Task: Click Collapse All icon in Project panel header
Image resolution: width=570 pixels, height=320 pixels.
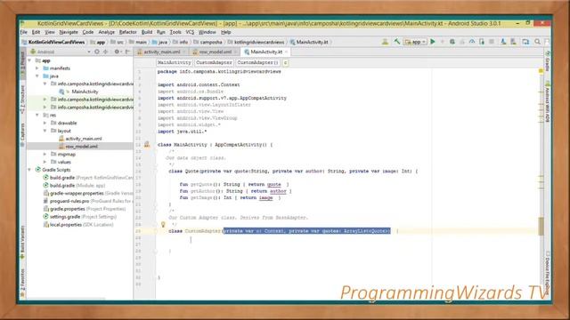Action: coord(106,52)
